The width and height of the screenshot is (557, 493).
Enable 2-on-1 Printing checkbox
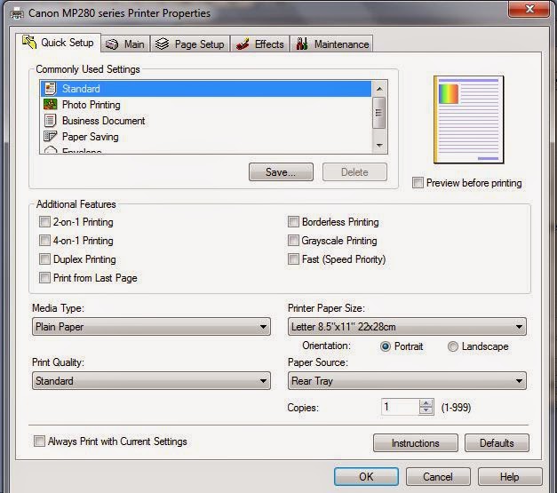coord(44,222)
